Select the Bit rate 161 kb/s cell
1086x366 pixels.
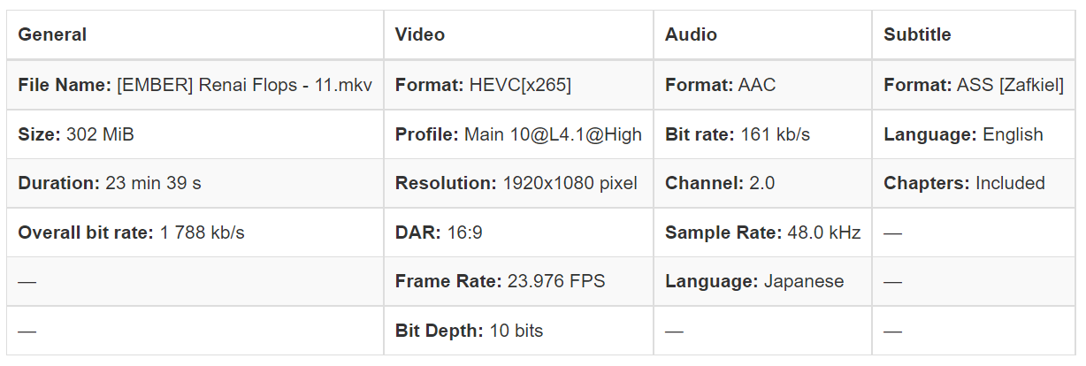point(738,134)
